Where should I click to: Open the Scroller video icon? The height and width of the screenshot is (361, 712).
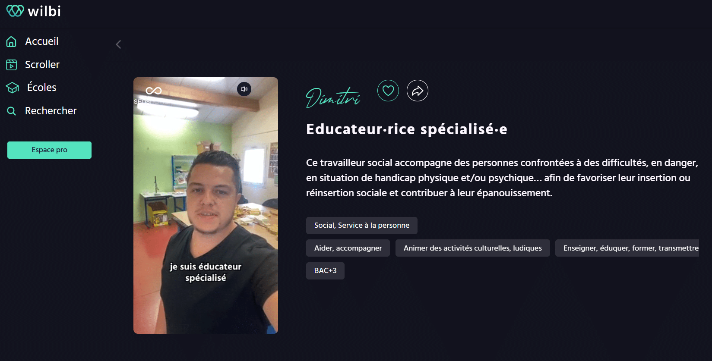pos(11,65)
